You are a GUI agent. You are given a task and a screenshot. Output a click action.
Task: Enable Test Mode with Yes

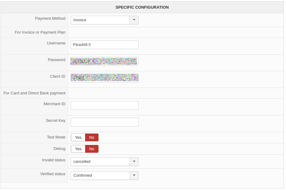78,138
